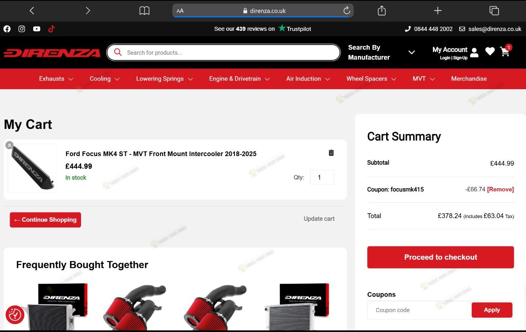This screenshot has width=526, height=332.
Task: Click Proceed to checkout
Action: tap(440, 257)
